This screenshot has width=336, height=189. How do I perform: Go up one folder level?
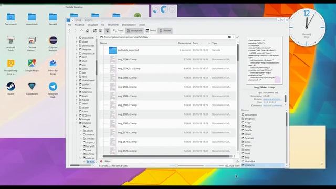[81, 30]
